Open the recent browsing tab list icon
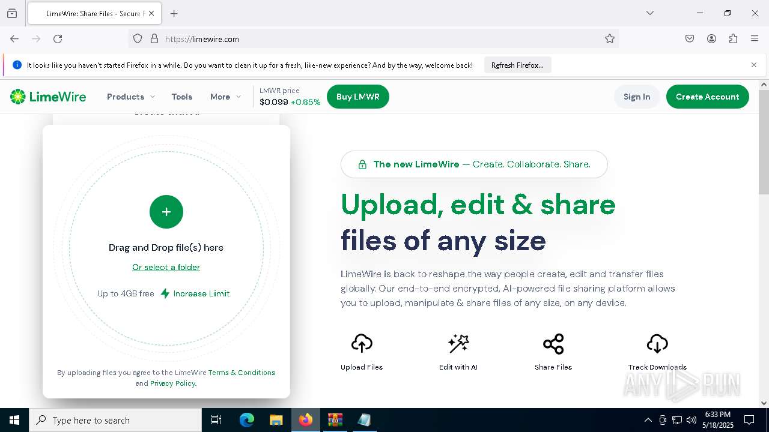The height and width of the screenshot is (432, 769). coord(12,13)
